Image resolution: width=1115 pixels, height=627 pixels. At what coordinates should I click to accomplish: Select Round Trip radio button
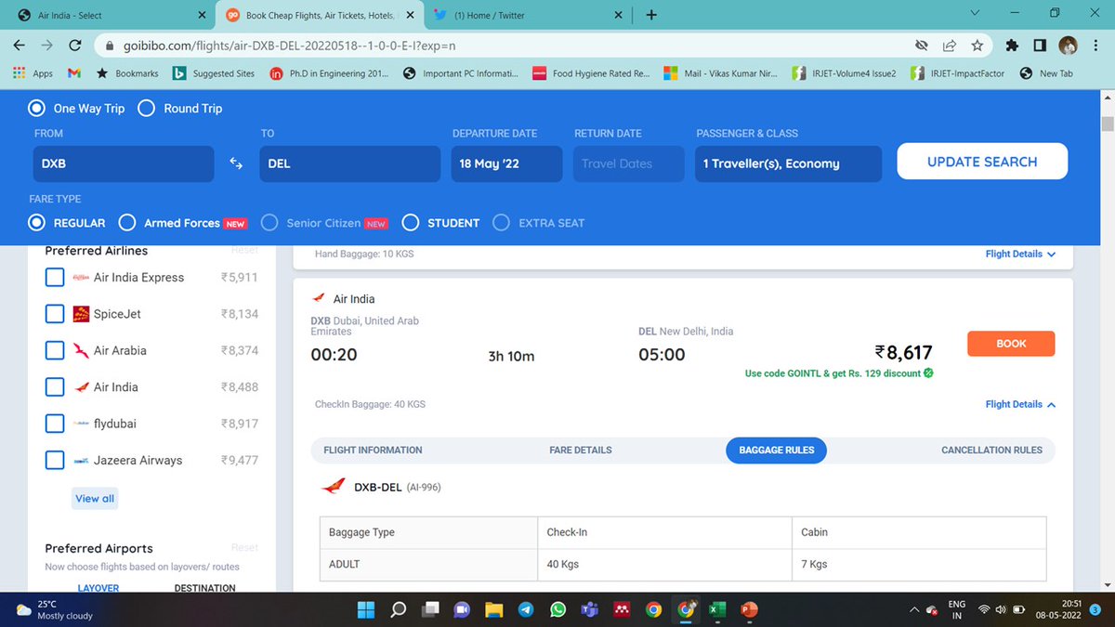[x=146, y=108]
